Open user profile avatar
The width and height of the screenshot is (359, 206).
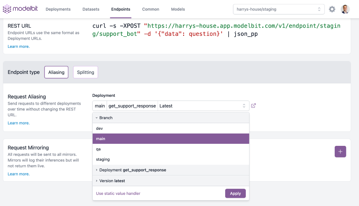tap(345, 9)
